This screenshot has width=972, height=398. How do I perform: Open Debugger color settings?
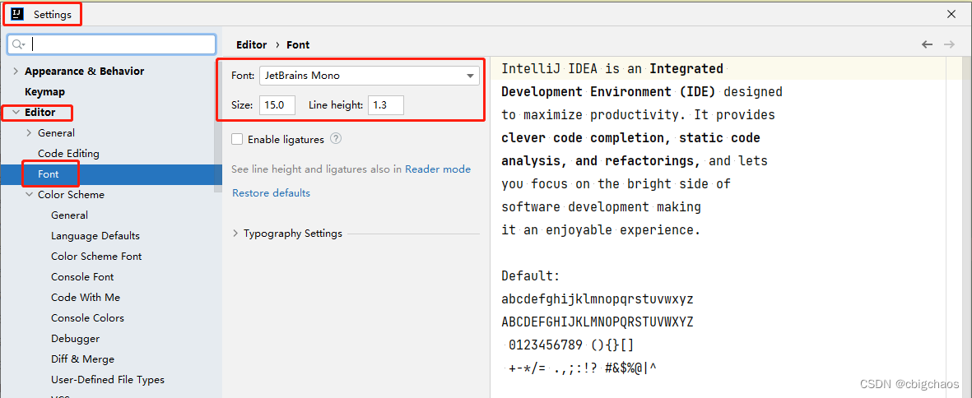pyautogui.click(x=76, y=339)
